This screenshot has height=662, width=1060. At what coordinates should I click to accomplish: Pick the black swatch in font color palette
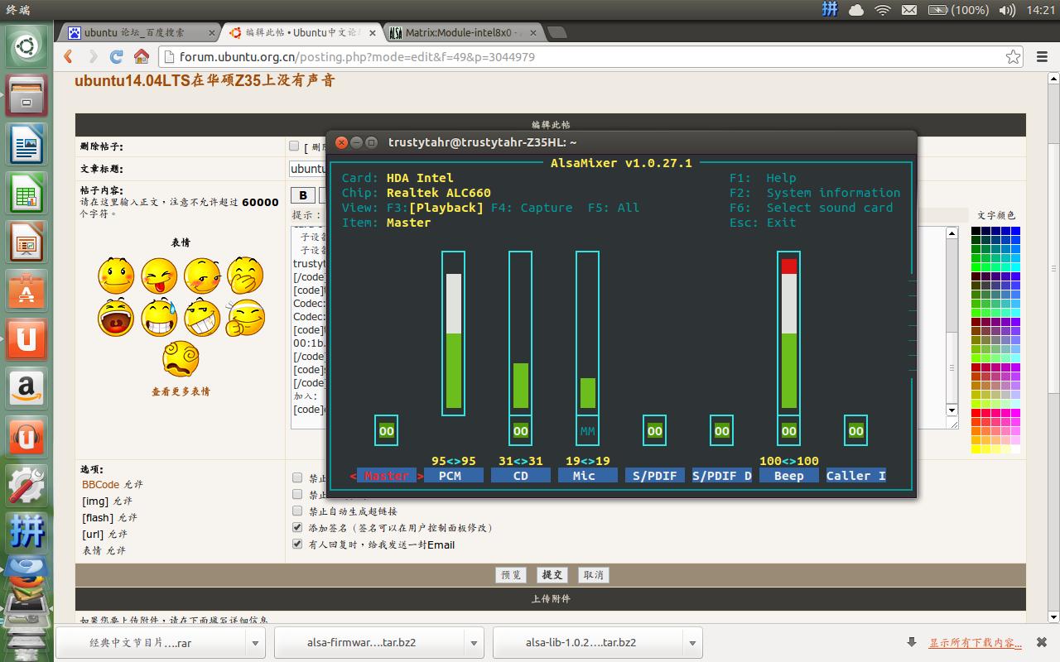click(x=976, y=230)
